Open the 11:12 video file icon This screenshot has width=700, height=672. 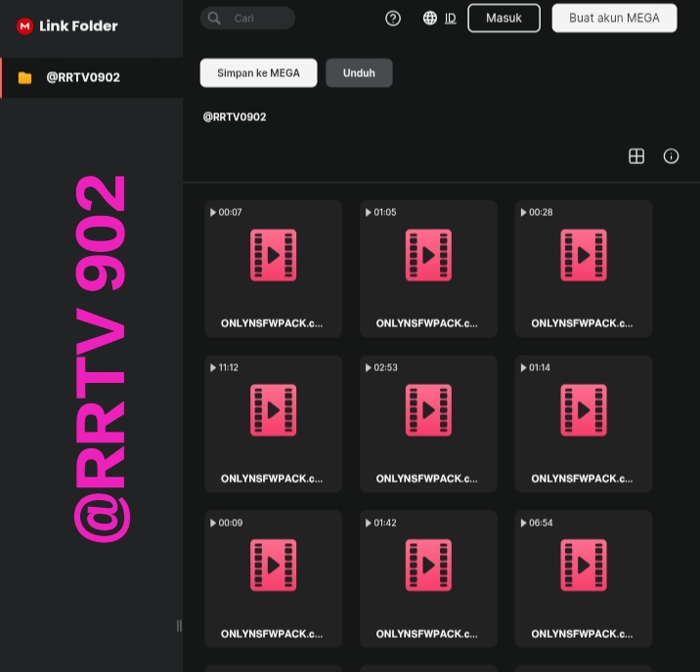273,410
